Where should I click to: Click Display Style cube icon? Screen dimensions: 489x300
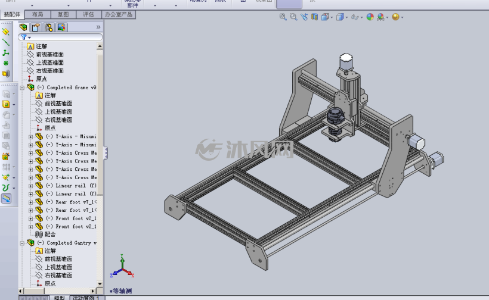[340, 17]
